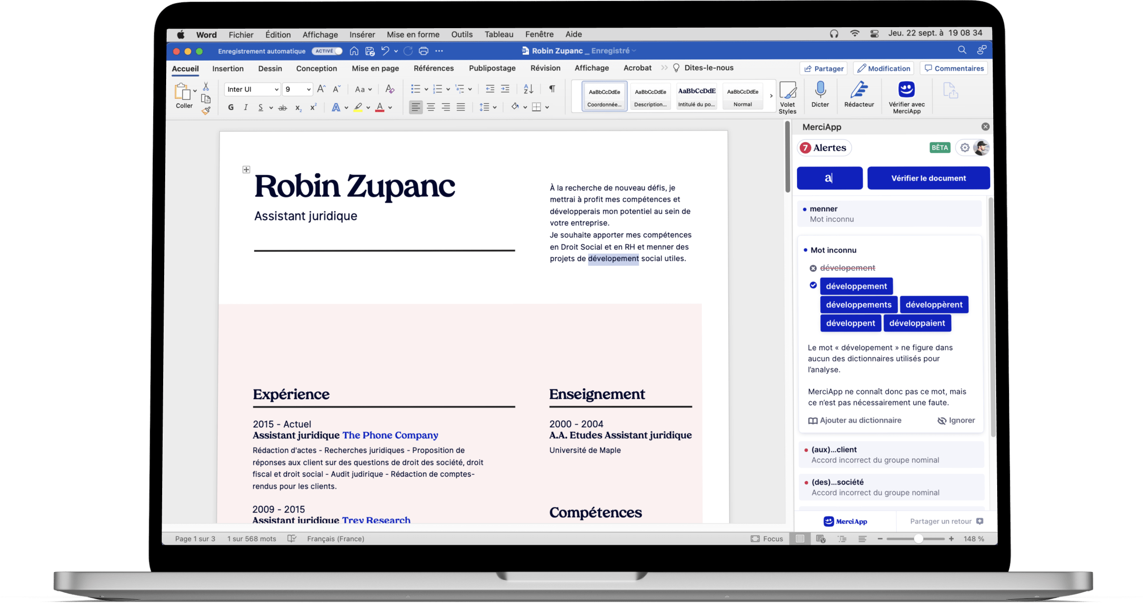Click Vérifier le document button
The height and width of the screenshot is (611, 1143).
point(928,178)
